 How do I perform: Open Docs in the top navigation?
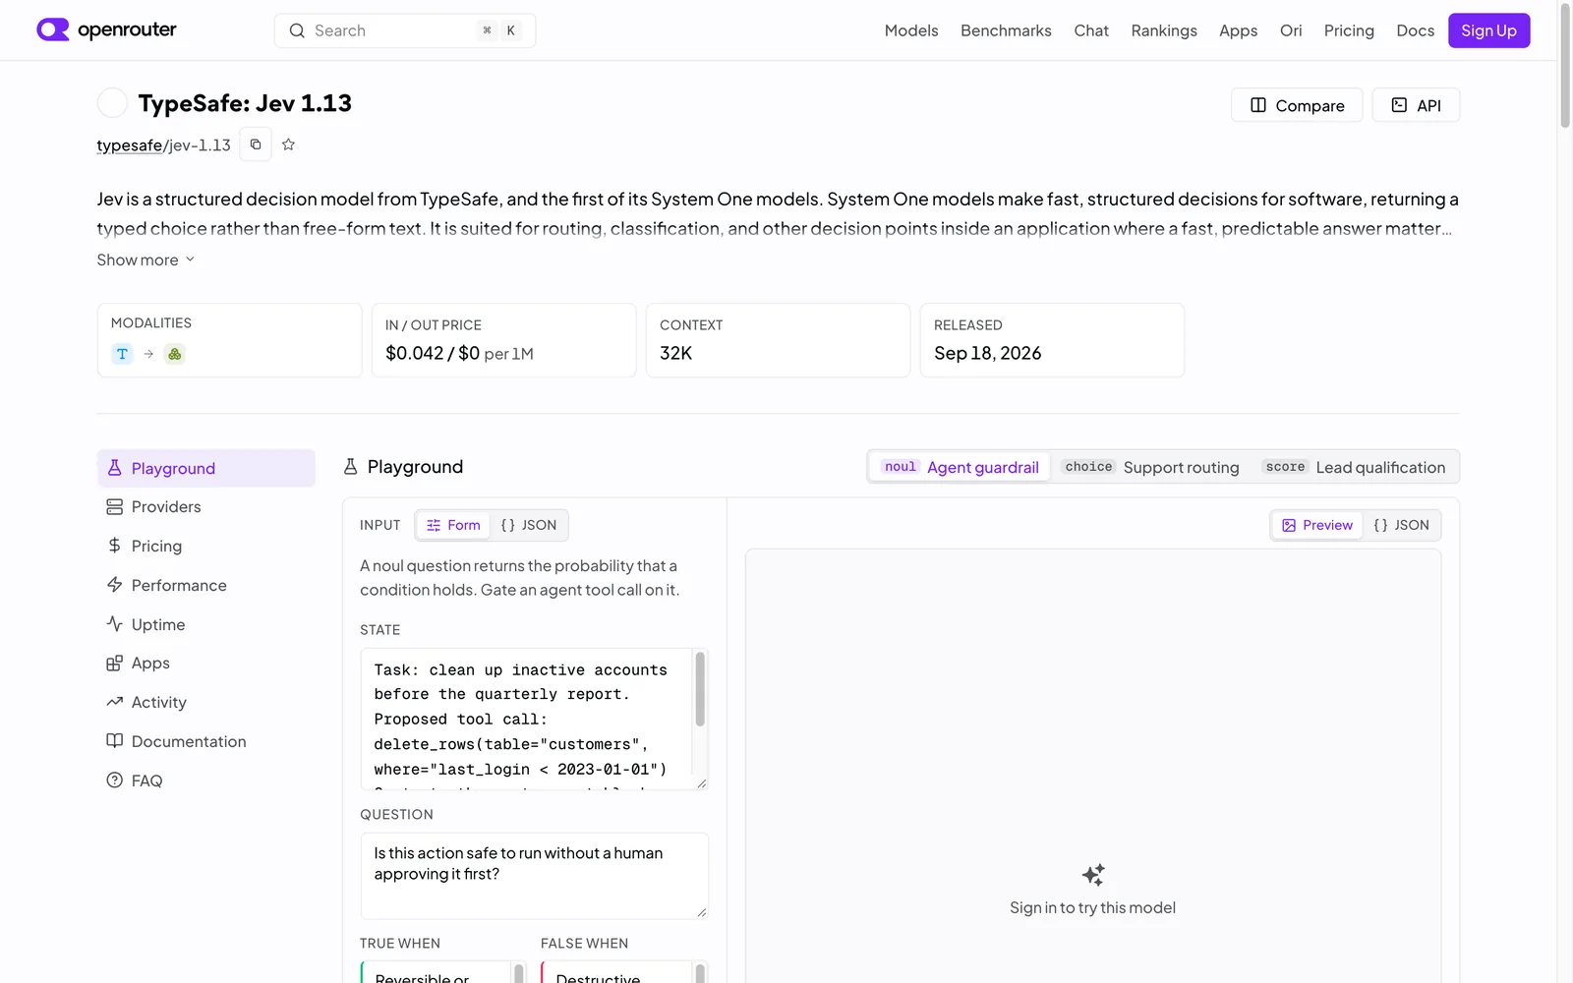[x=1415, y=30]
